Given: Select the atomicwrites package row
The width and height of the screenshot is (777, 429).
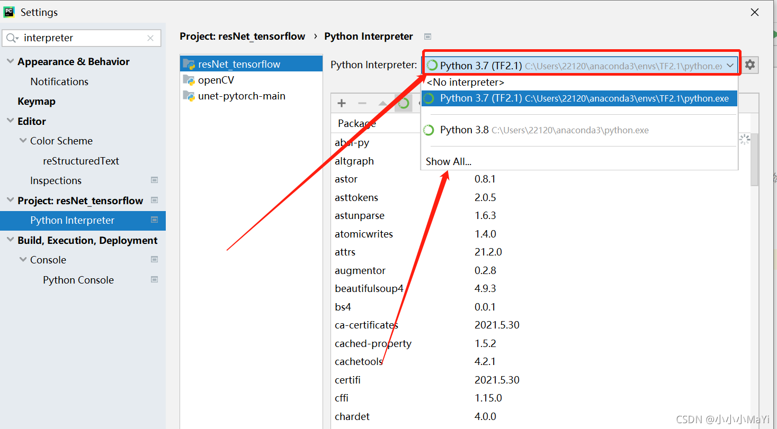Looking at the screenshot, I should click(541, 234).
